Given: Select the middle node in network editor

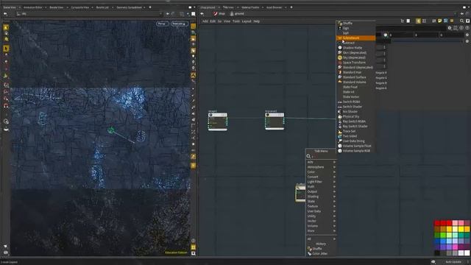Looking at the screenshot, I should click(x=275, y=121).
